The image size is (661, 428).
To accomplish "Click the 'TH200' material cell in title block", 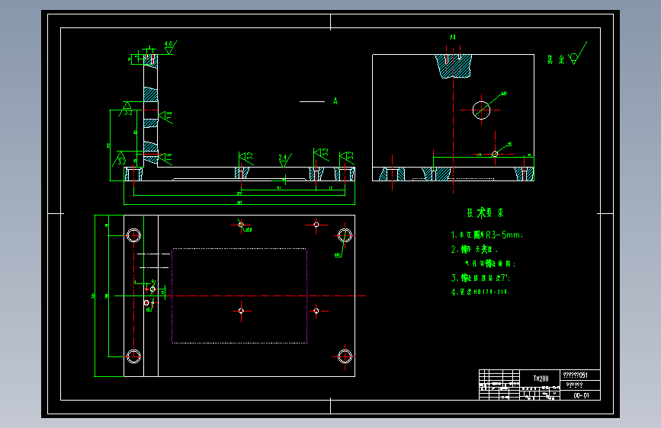I will pos(541,378).
